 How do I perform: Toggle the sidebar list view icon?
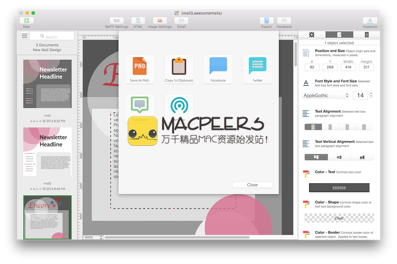pyautogui.click(x=24, y=36)
